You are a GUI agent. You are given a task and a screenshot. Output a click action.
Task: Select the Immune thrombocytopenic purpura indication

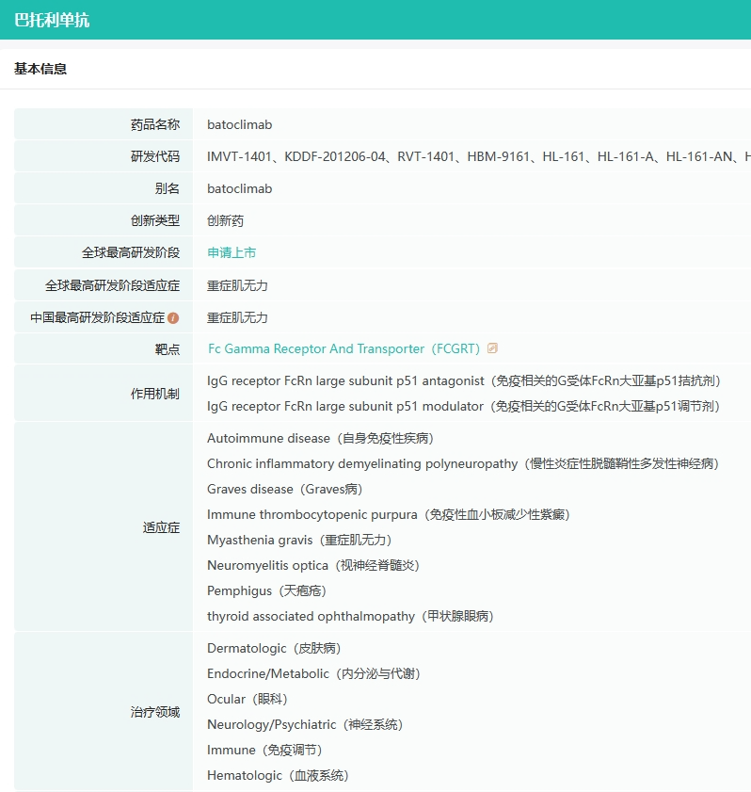click(388, 514)
